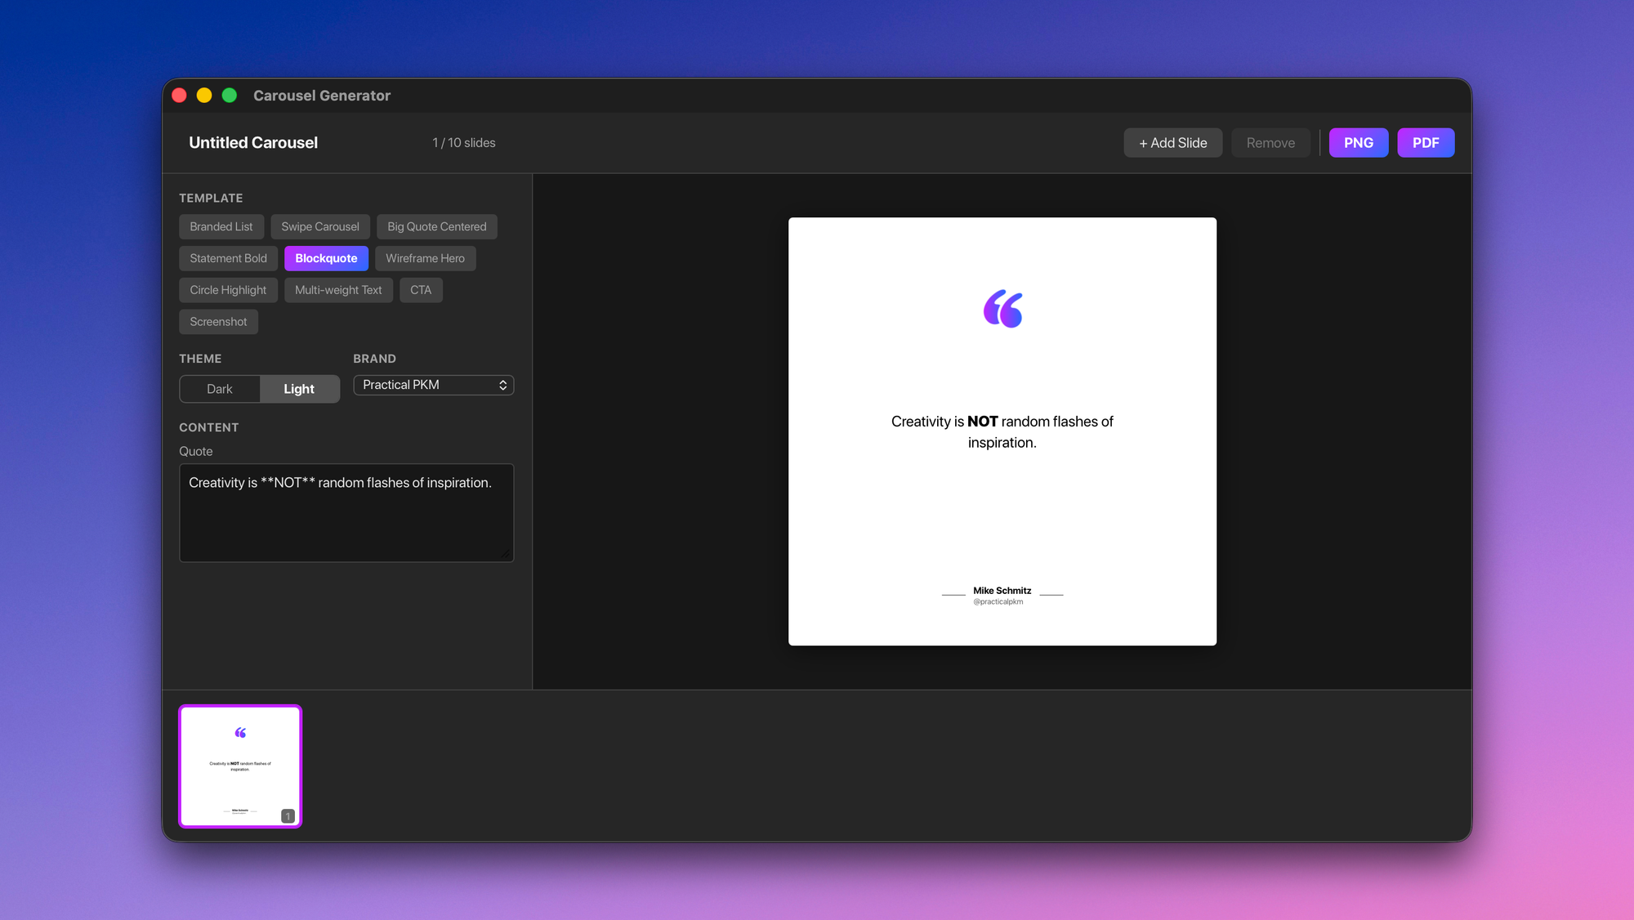
Task: Click the yellow minimize window button
Action: click(204, 96)
